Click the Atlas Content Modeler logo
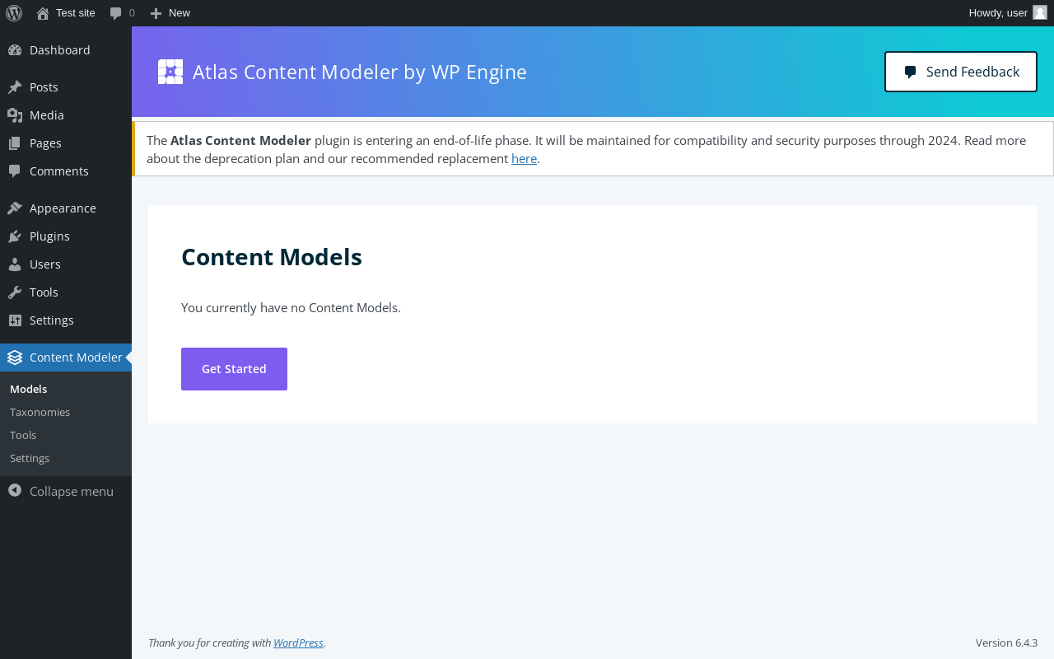This screenshot has width=1054, height=659. pyautogui.click(x=170, y=72)
